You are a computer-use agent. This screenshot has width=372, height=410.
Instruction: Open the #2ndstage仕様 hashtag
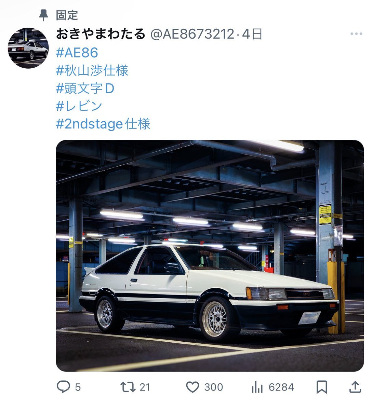coord(103,124)
